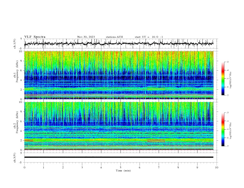Image resolution: width=244 pixels, height=188 pixels.
Task: Click the "station=ATH" header label
Action: 114,37
